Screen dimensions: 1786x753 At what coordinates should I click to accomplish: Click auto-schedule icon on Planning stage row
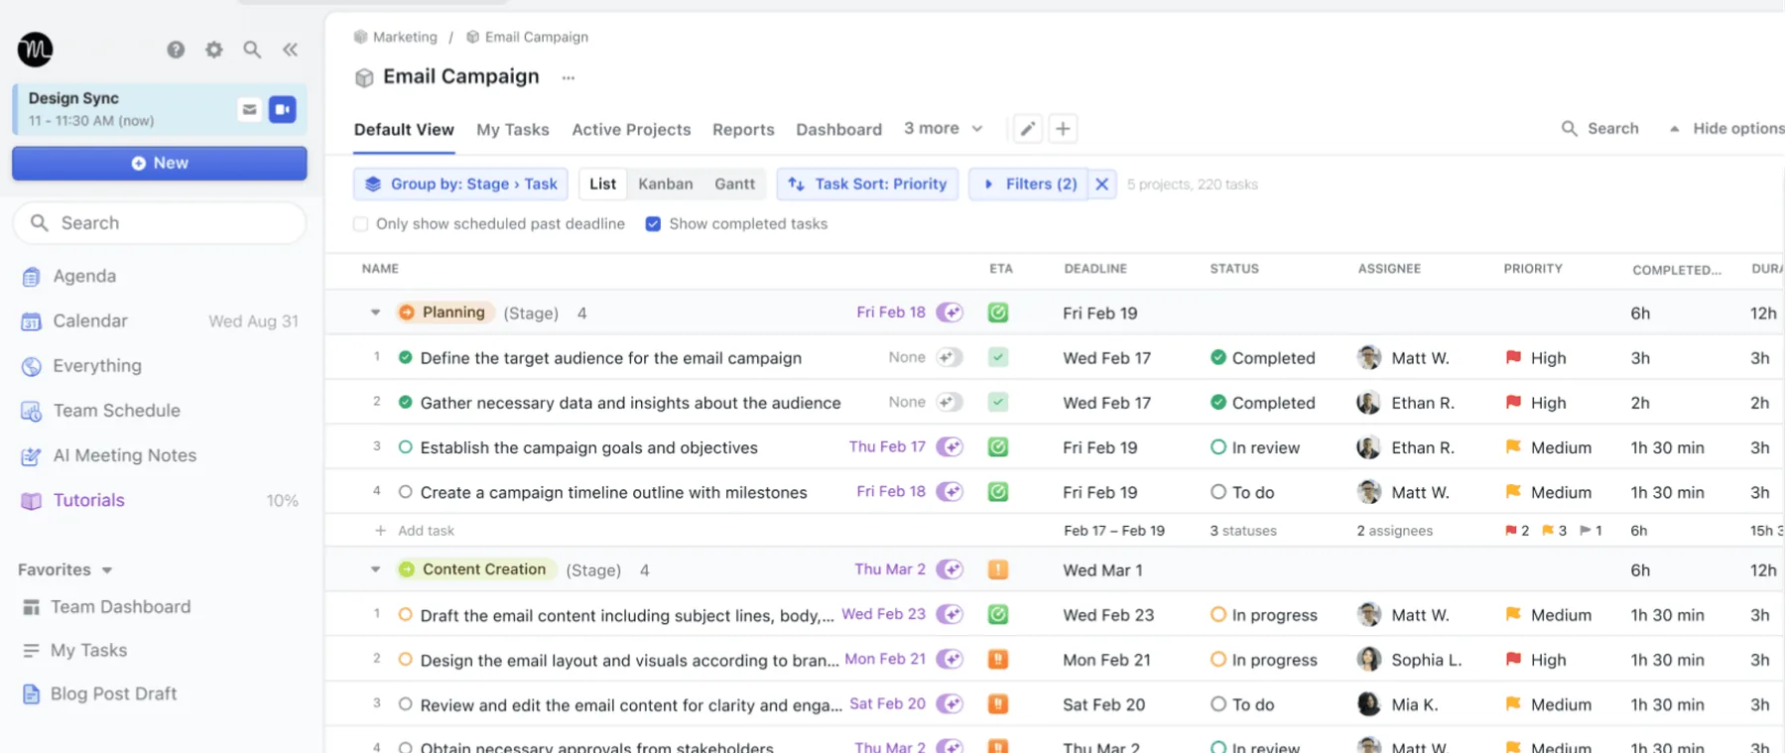coord(950,313)
